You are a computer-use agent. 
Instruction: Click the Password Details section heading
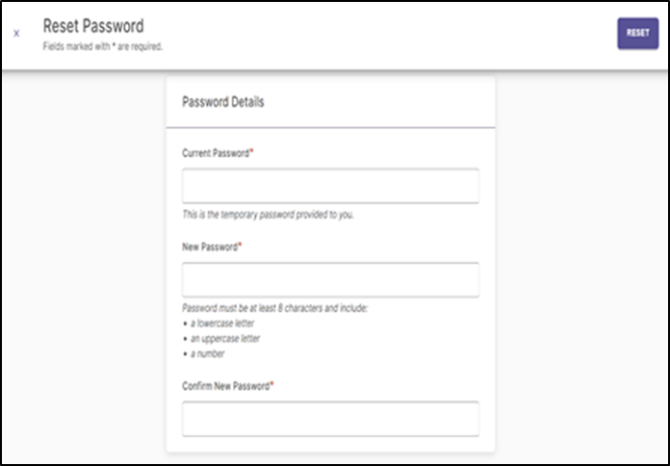click(223, 102)
